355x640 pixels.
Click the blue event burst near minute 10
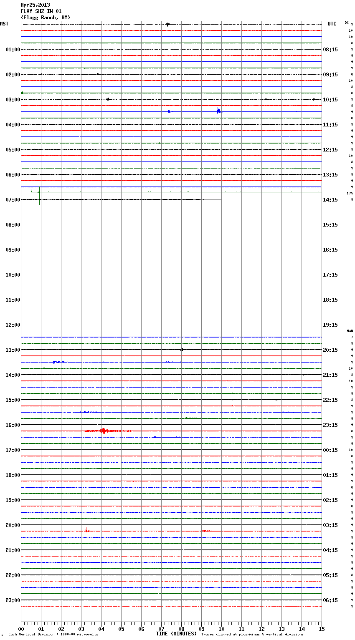[218, 111]
